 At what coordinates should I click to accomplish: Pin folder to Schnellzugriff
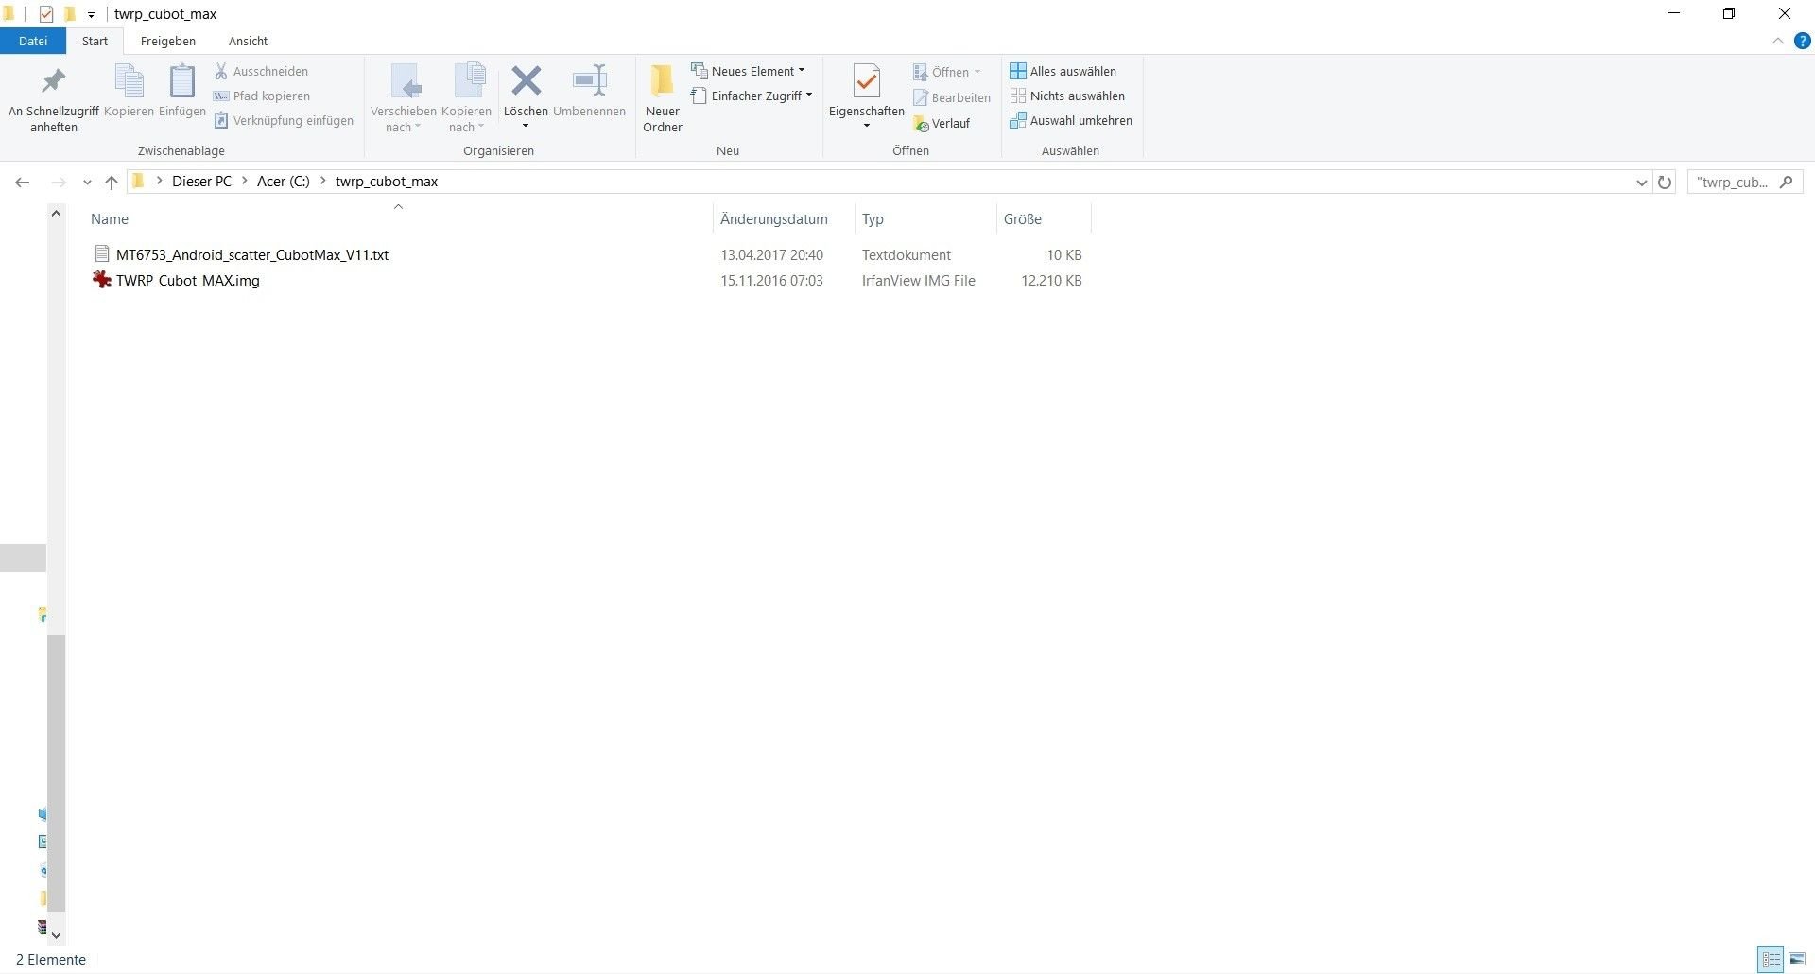click(53, 99)
